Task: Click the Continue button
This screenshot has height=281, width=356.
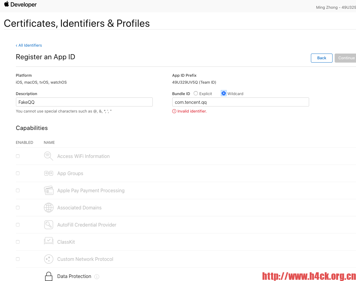Action: click(x=345, y=58)
